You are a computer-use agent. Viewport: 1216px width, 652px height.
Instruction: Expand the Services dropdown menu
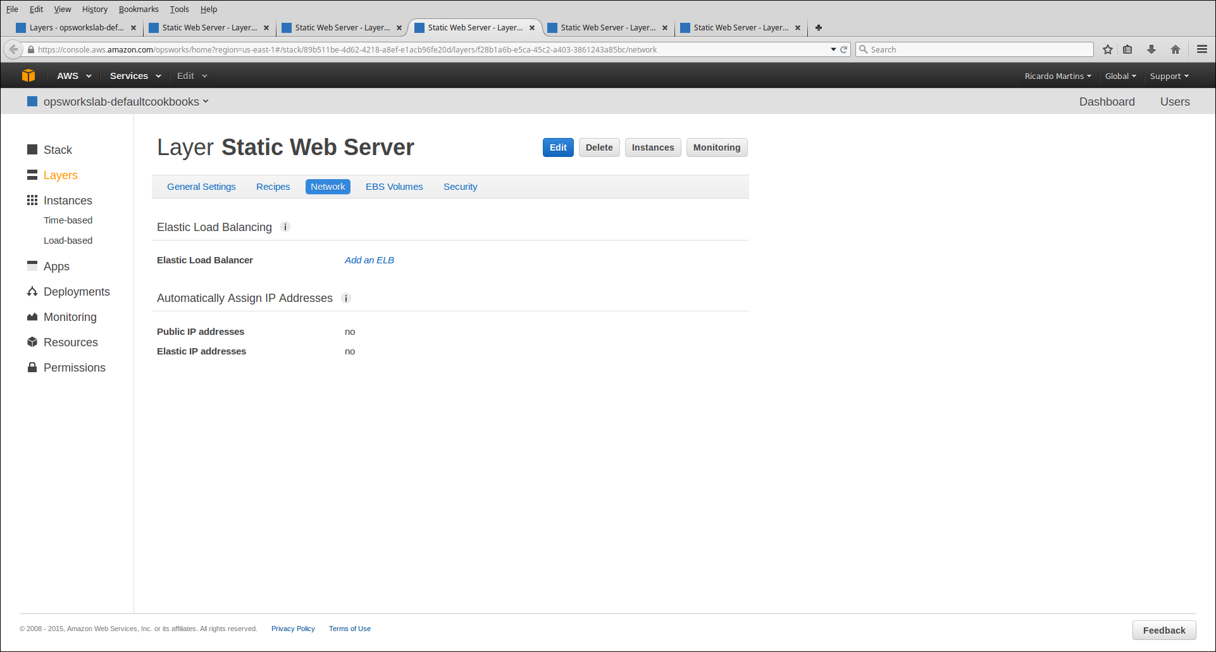pyautogui.click(x=135, y=76)
